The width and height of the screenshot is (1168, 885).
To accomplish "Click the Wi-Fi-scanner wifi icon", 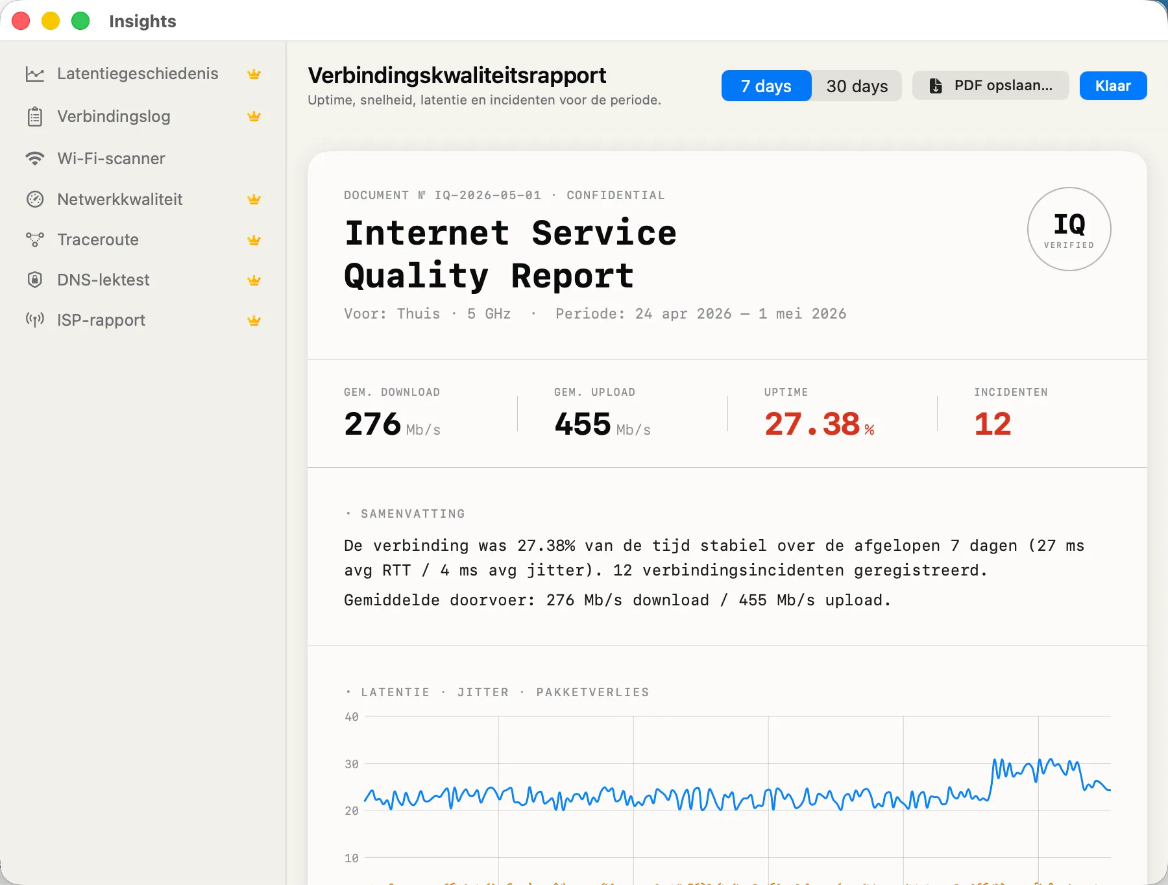I will click(35, 158).
